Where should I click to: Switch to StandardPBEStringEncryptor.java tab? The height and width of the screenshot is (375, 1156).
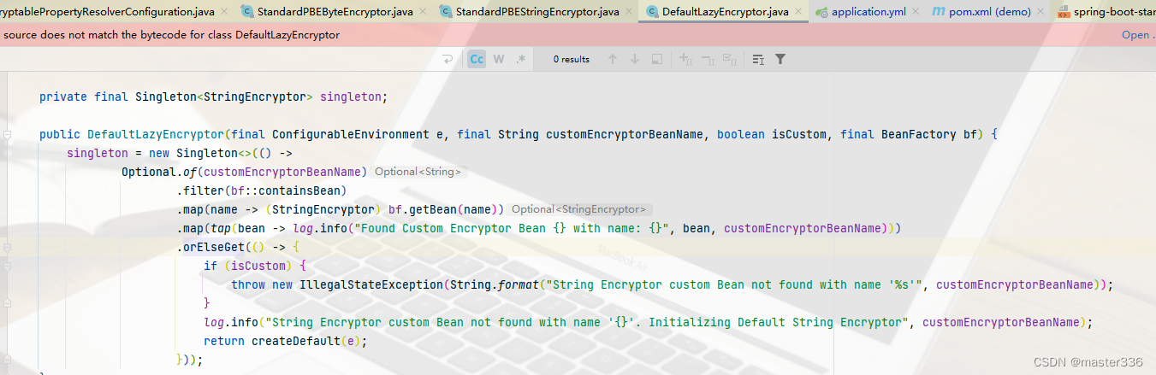coord(536,12)
